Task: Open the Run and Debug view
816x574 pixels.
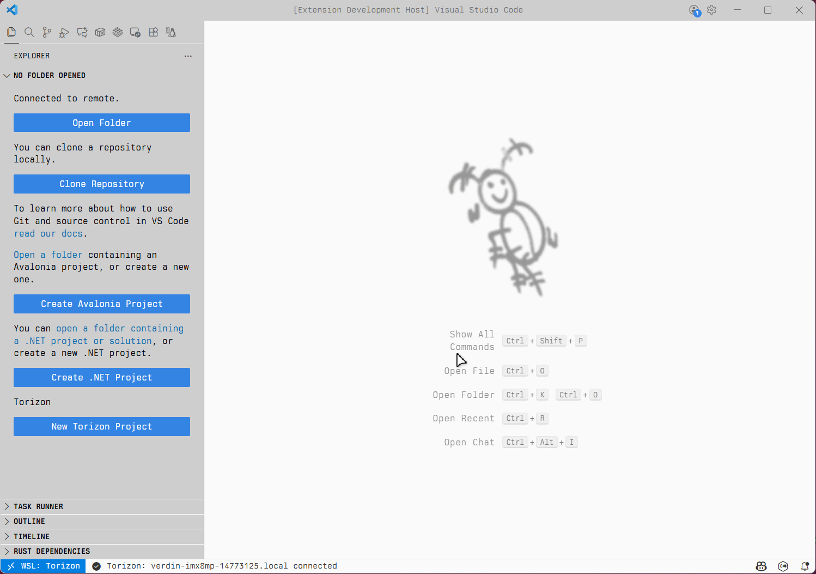Action: click(64, 33)
